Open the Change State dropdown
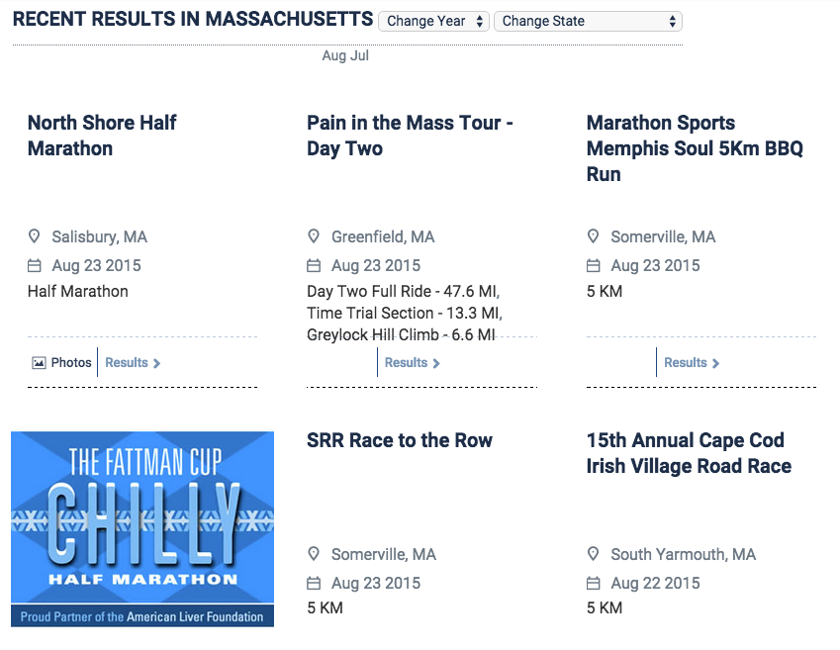840x650 pixels. [588, 21]
